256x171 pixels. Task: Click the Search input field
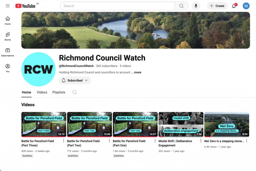tap(117, 6)
